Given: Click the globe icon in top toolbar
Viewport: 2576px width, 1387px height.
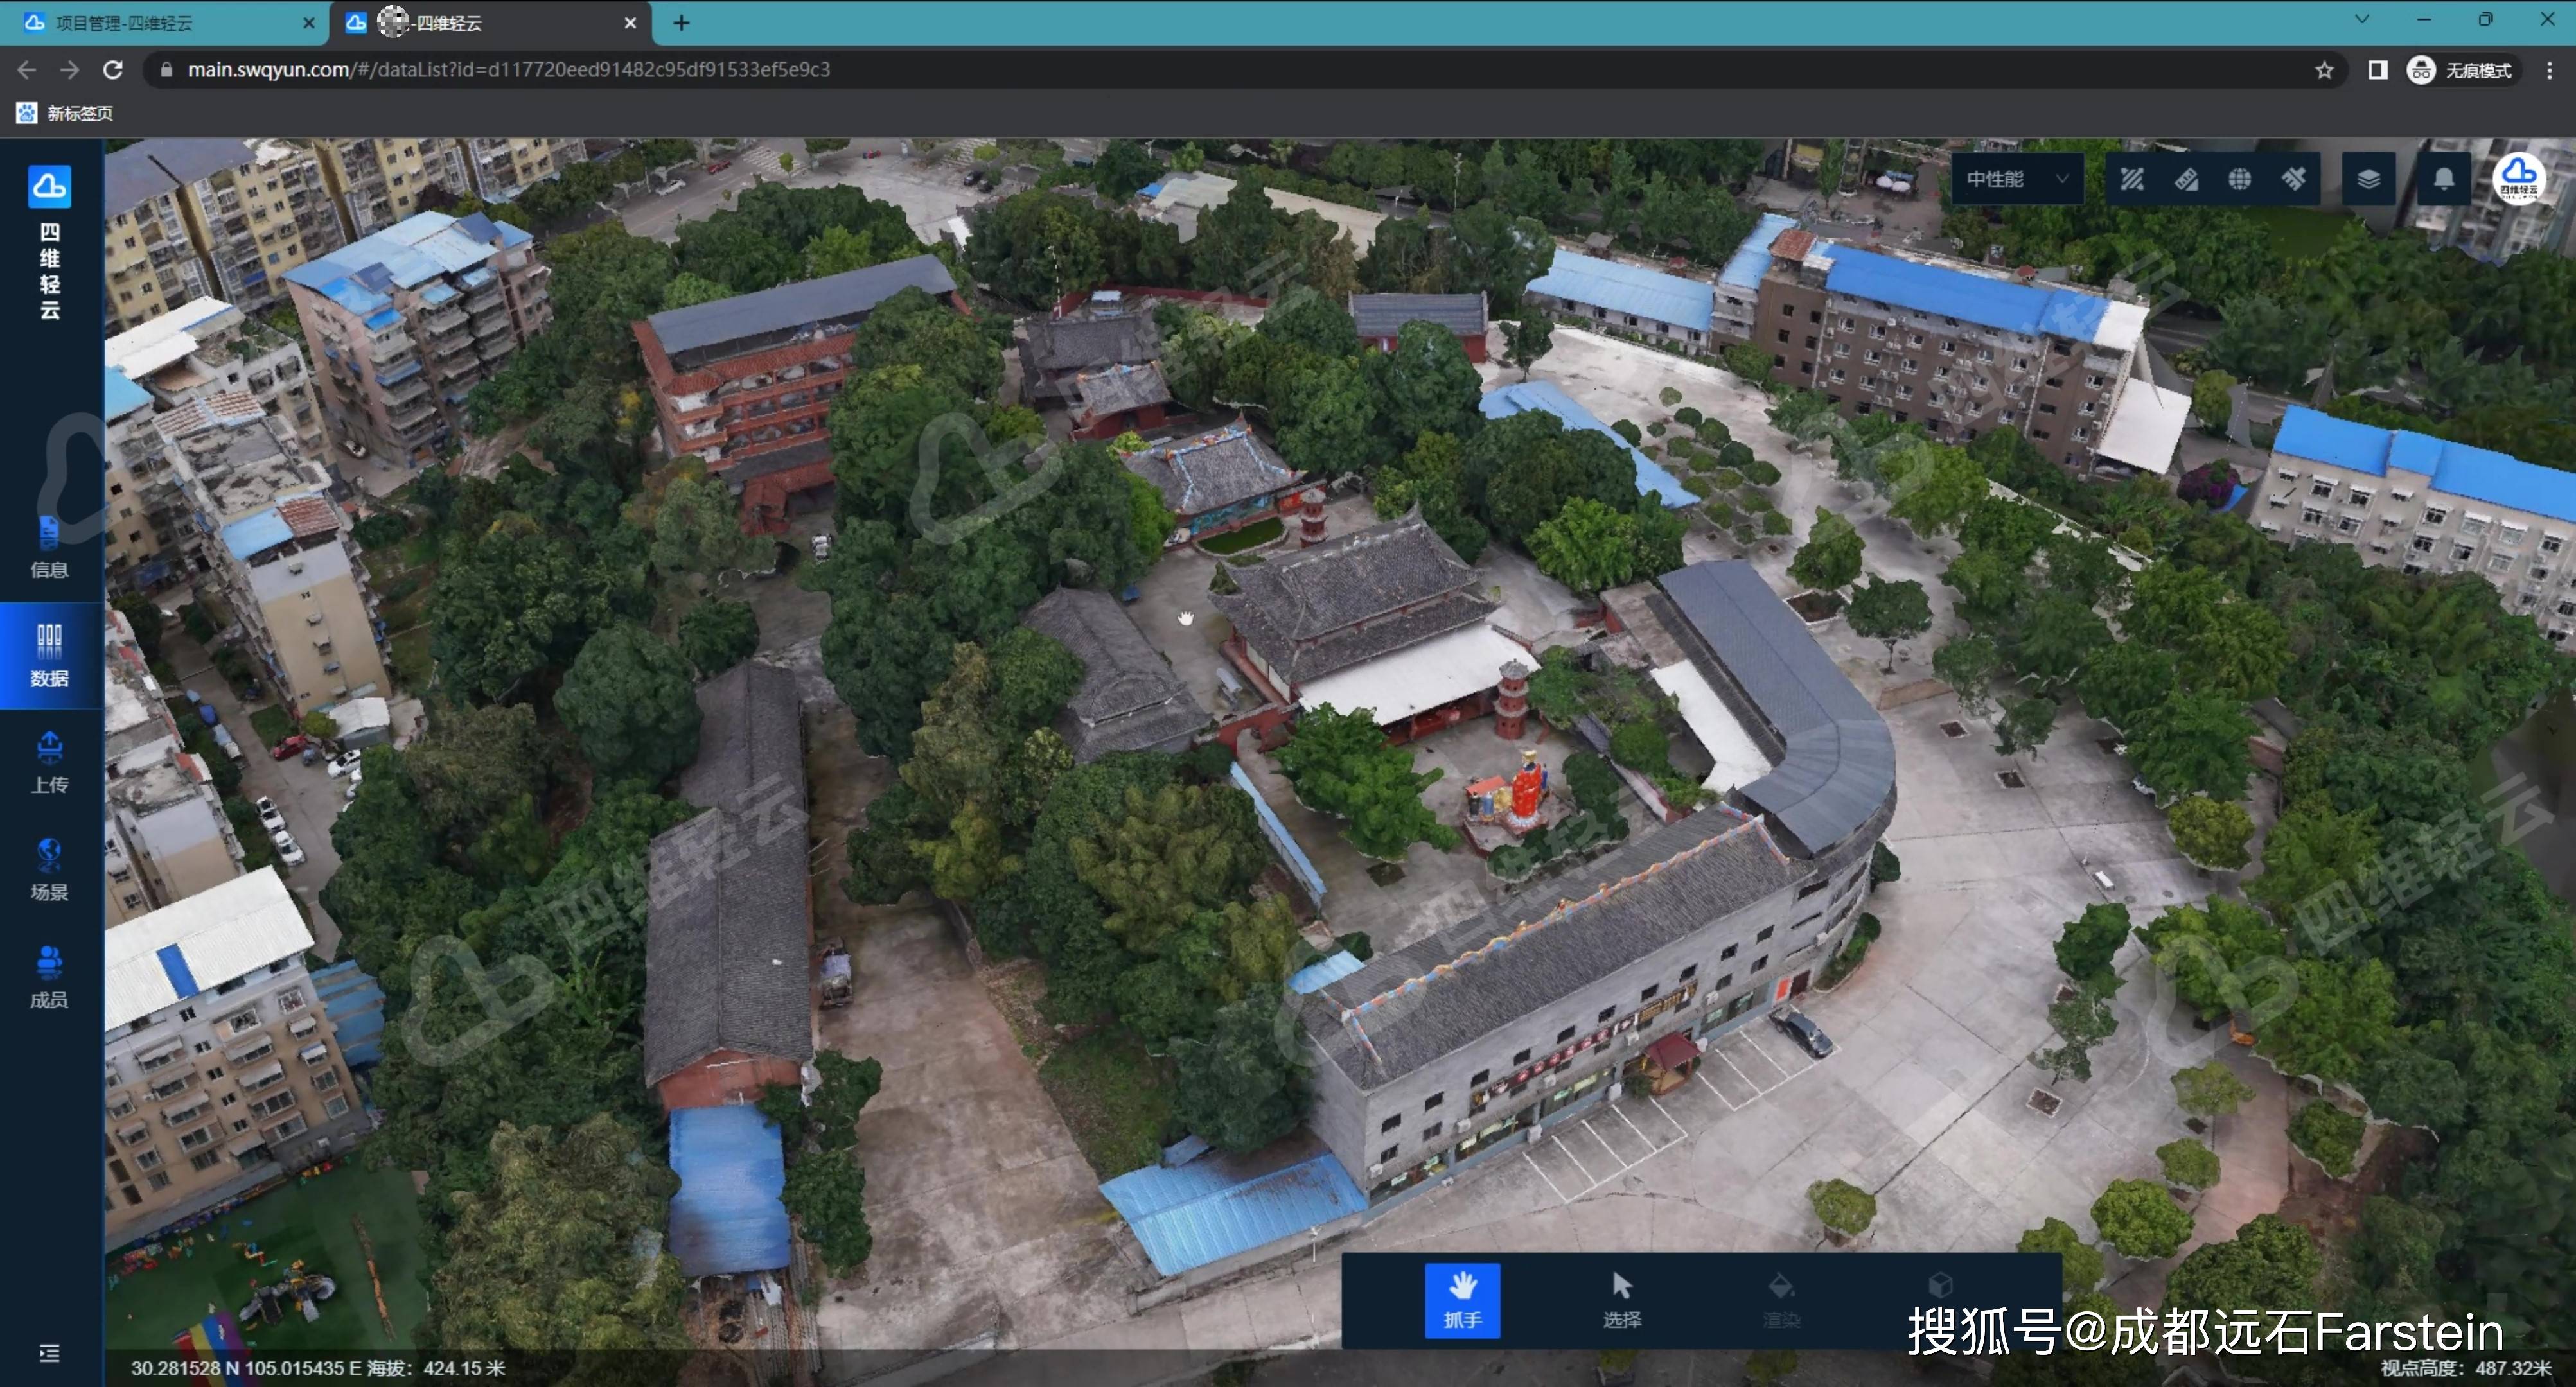Looking at the screenshot, I should 2240,179.
